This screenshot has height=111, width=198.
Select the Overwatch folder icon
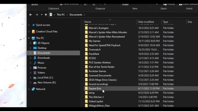click(86, 50)
